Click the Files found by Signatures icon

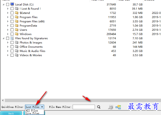click(x=12, y=38)
